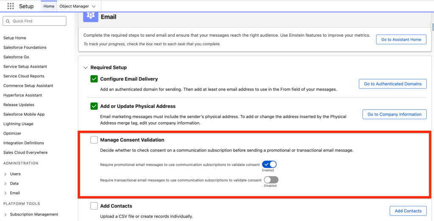Open the Object Manager tab
The width and height of the screenshot is (434, 221).
point(74,6)
